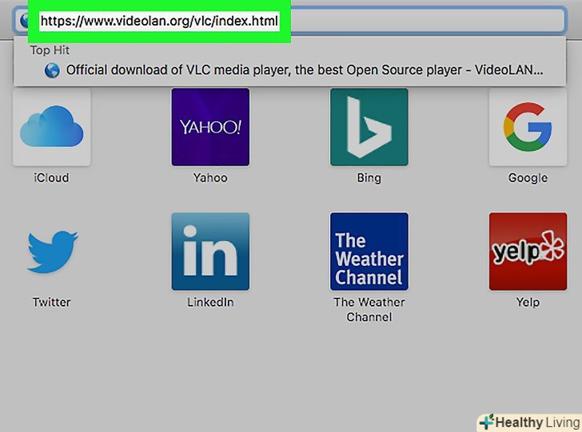The height and width of the screenshot is (432, 582).
Task: Click the Bing text label
Action: point(369,178)
